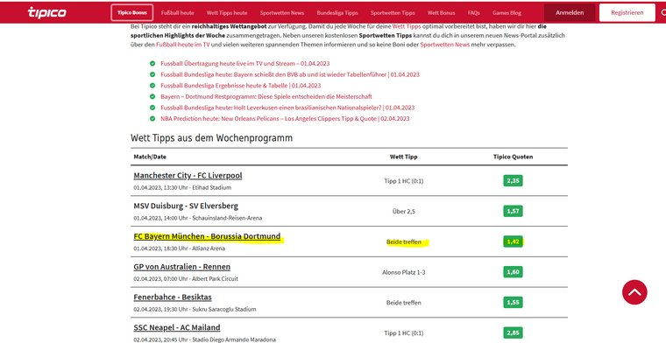Open the Tipico Bonus menu item

point(132,13)
